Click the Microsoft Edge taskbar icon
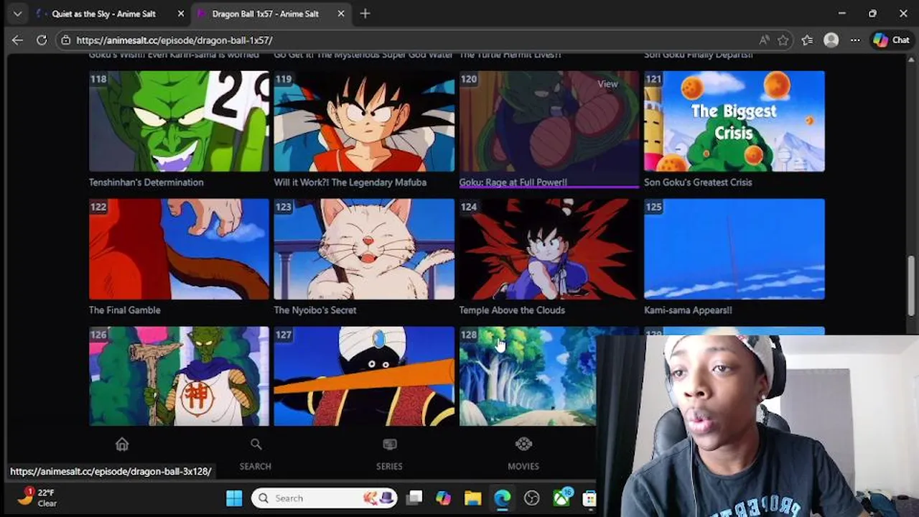Image resolution: width=919 pixels, height=517 pixels. tap(502, 498)
